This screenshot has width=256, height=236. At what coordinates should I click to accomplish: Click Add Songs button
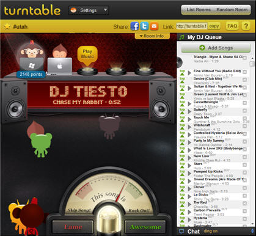216,48
